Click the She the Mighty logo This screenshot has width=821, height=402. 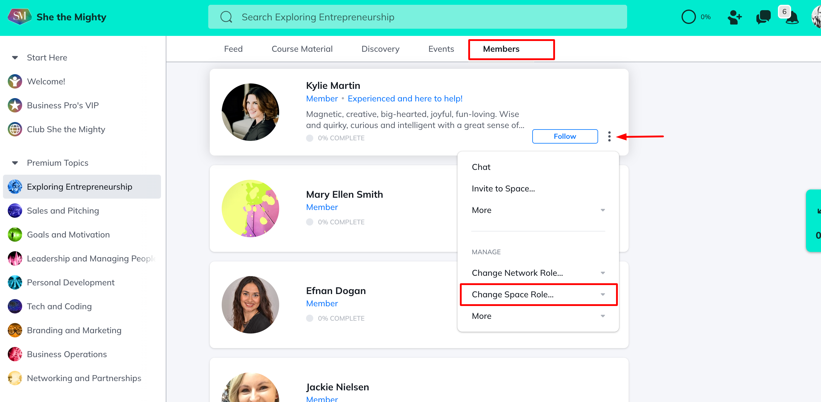point(19,16)
